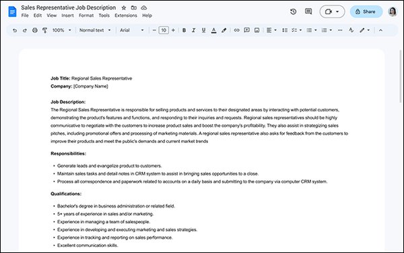Open the comments history icon

point(308,11)
